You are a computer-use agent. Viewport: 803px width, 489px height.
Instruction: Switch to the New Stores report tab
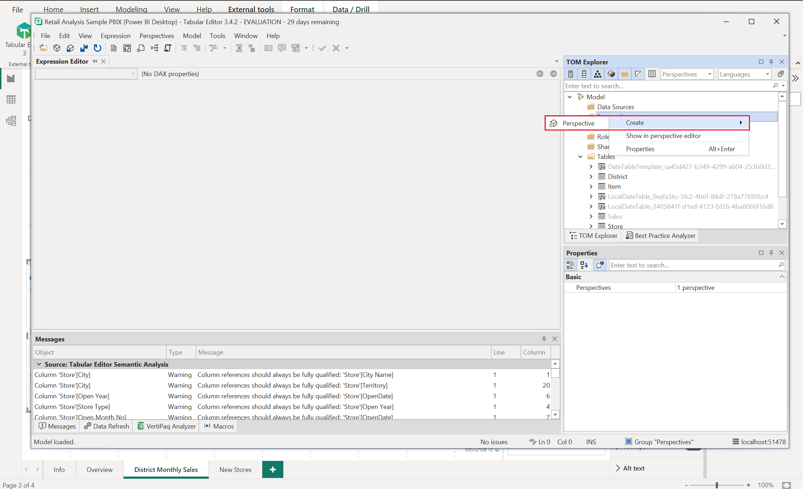(x=235, y=469)
